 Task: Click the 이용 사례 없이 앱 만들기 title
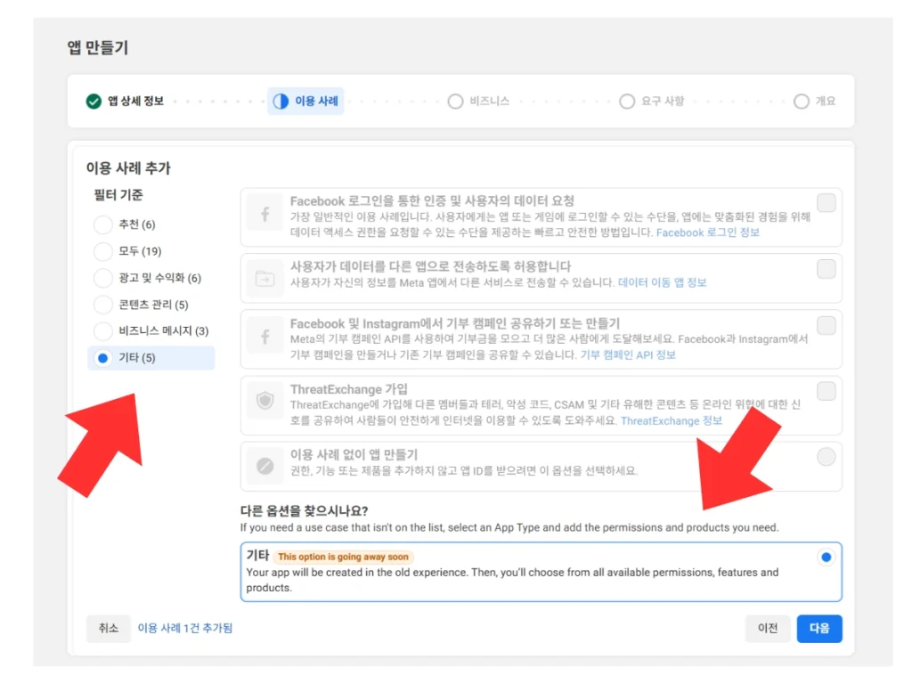(x=354, y=454)
